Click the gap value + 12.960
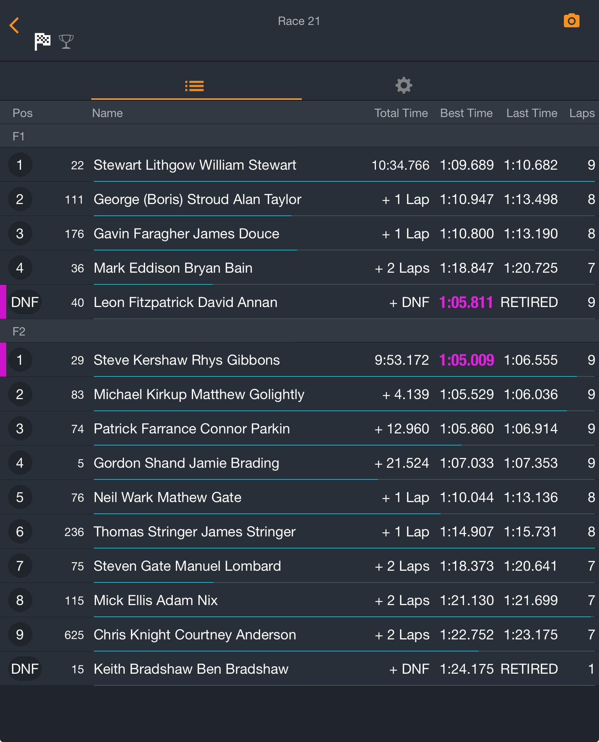Viewport: 599px width, 742px height. click(x=402, y=429)
